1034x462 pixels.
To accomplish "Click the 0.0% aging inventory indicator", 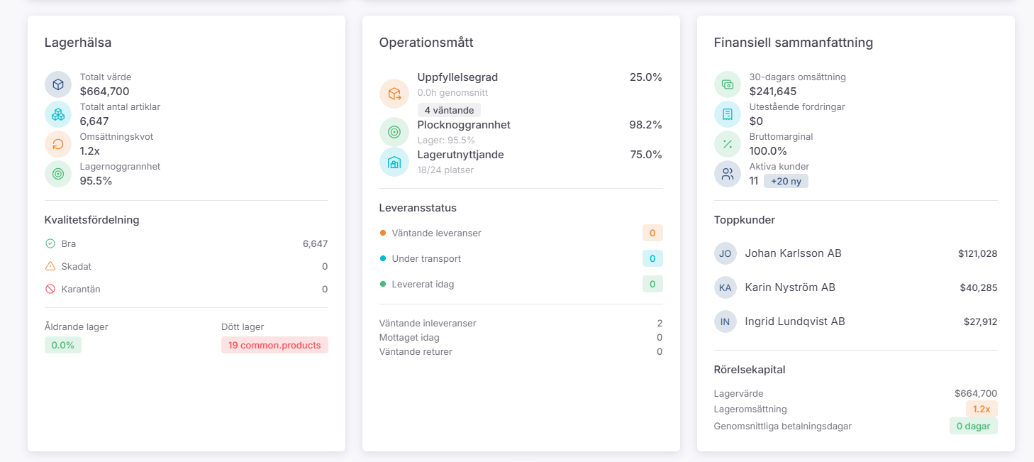I will (x=63, y=345).
